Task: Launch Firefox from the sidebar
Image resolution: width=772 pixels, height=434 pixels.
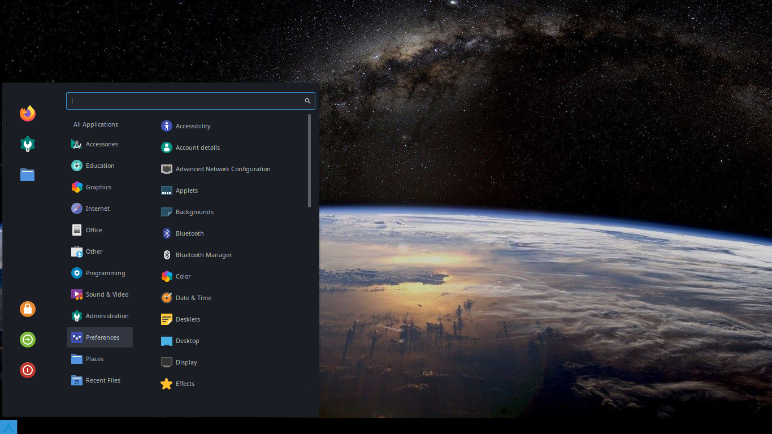Action: pos(27,113)
